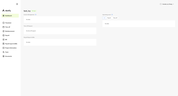This screenshot has height=96, width=178.
Task: Click "No data" under Payroll Report & Bills
Action: (28, 42)
